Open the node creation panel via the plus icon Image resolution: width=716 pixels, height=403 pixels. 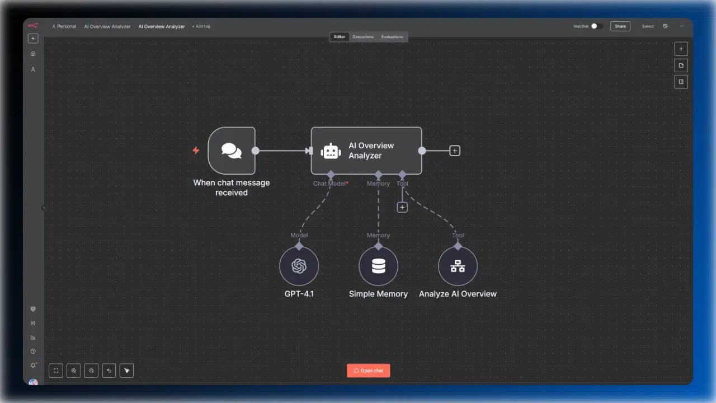point(681,49)
